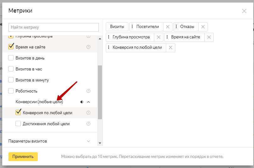Focus the Найти метрику search field
254x168 pixels.
coord(54,27)
